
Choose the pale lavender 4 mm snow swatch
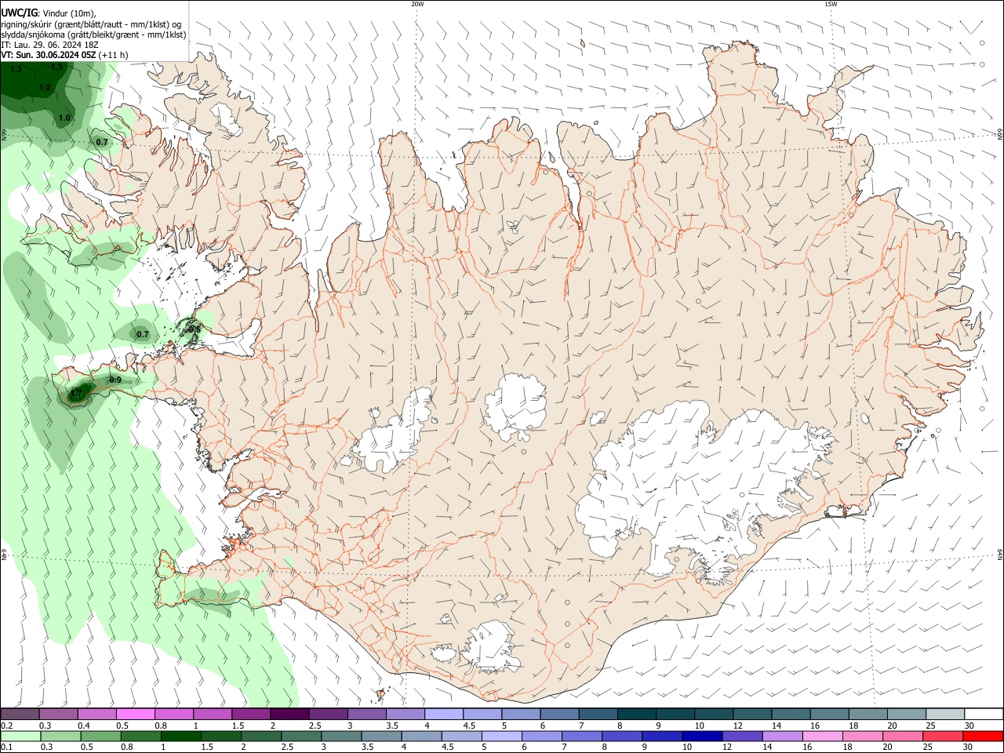click(443, 715)
